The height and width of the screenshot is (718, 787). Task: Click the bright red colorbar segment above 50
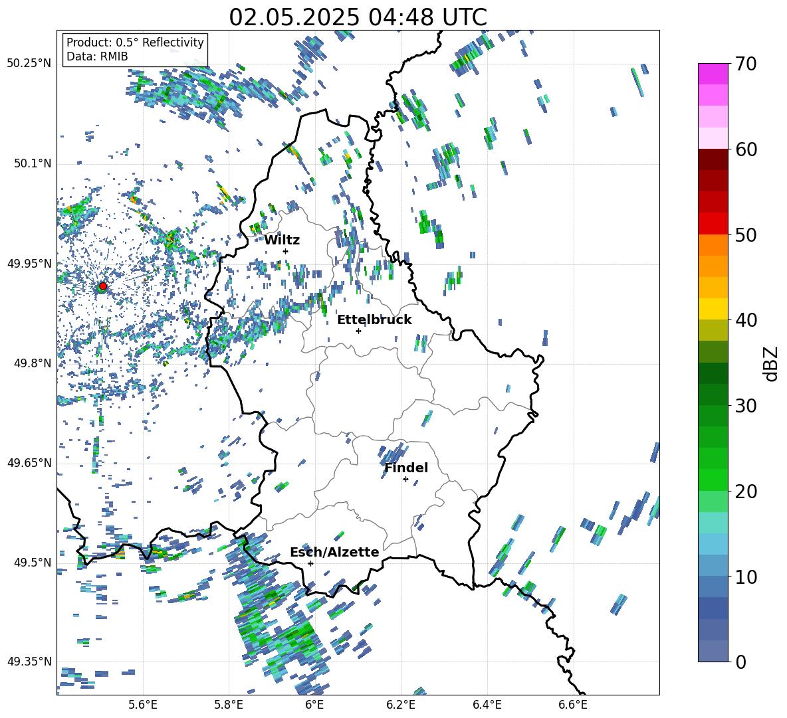pos(713,224)
